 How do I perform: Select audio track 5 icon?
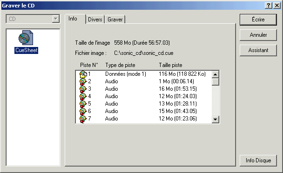[x=83, y=104]
